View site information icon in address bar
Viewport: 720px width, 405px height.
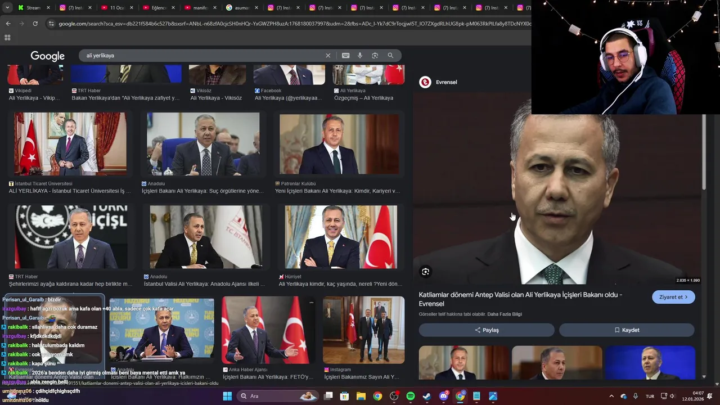(51, 24)
